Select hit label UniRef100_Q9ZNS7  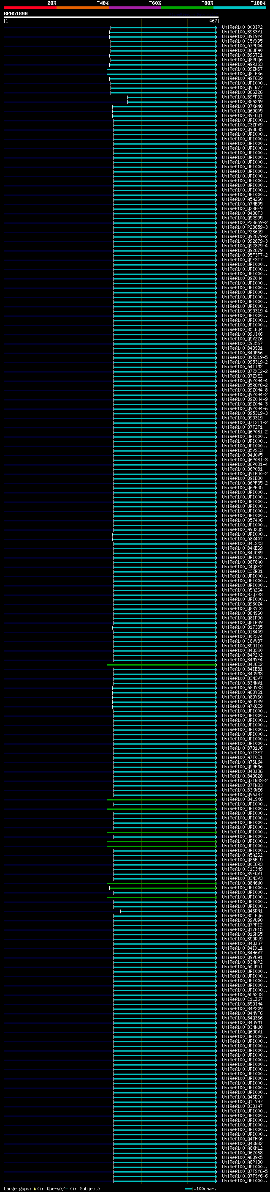pyautogui.click(x=242, y=69)
